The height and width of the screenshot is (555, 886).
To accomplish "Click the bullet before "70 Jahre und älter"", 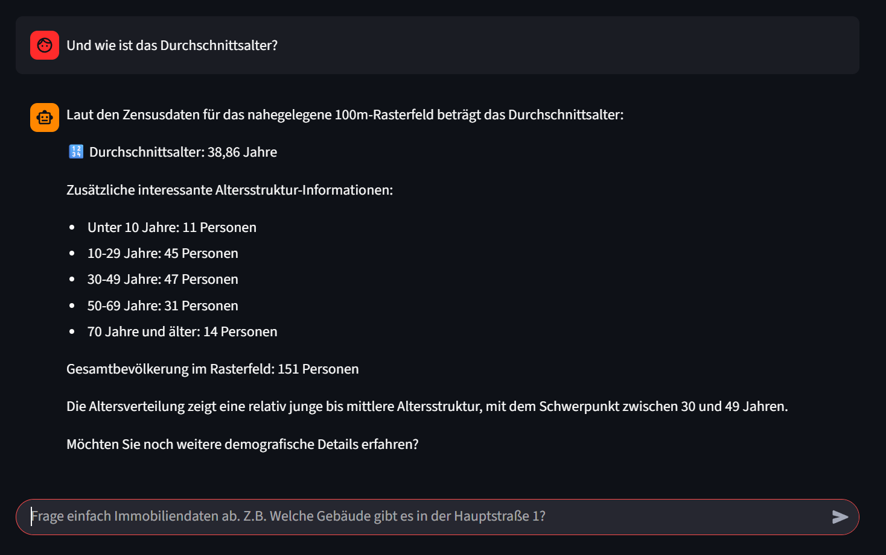I will pyautogui.click(x=72, y=332).
